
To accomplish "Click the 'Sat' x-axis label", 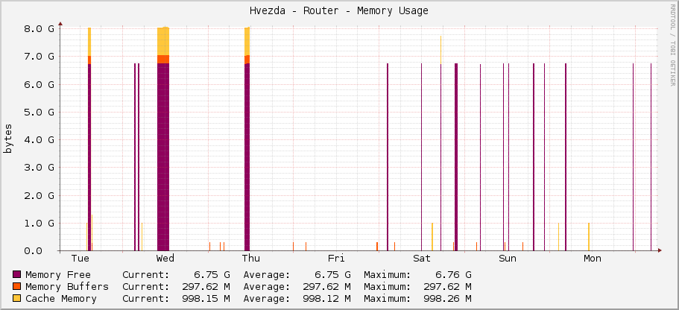I will click(x=422, y=259).
